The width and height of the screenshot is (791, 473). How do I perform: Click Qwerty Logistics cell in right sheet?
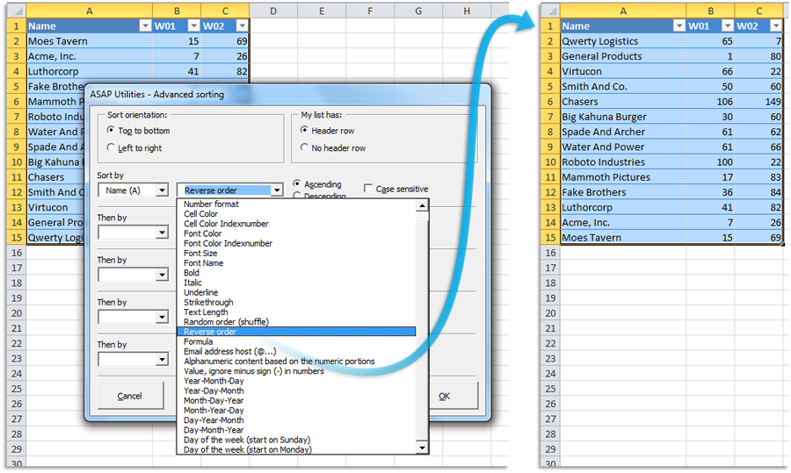[623, 41]
